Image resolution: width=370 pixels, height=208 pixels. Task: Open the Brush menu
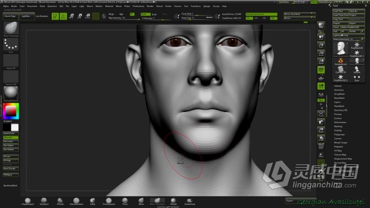click(x=14, y=6)
